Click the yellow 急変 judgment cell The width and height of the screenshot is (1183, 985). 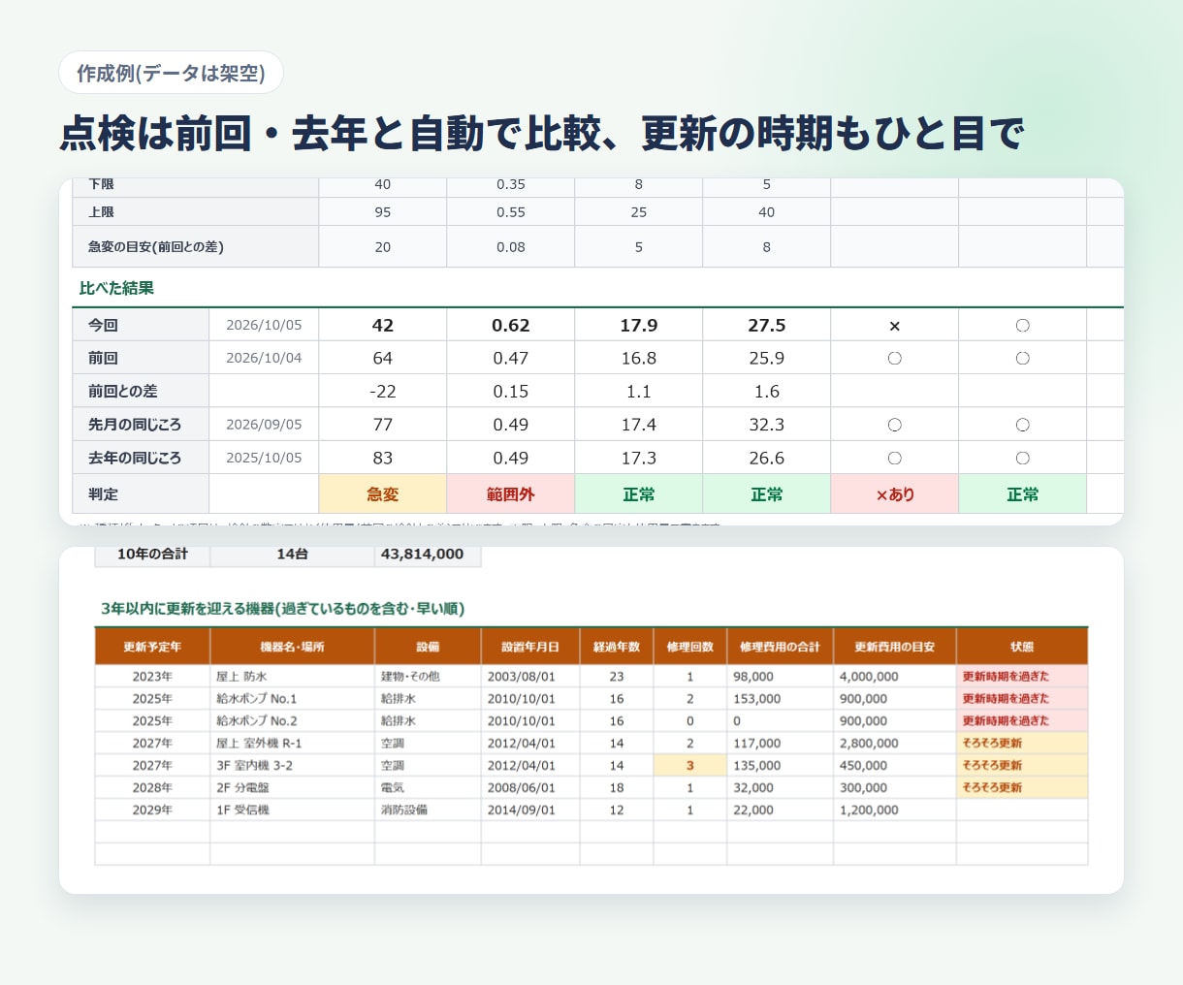(x=383, y=494)
